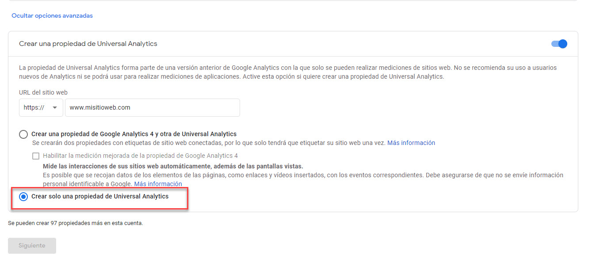Click 'Crear una propiedad de Universal Analytics' heading
The height and width of the screenshot is (263, 592).
[x=88, y=44]
